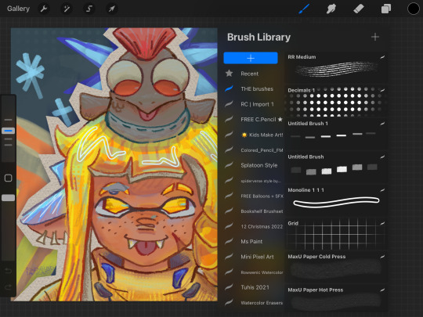
Task: Choose the Monoline 1 1 1 brush
Action: (x=336, y=200)
